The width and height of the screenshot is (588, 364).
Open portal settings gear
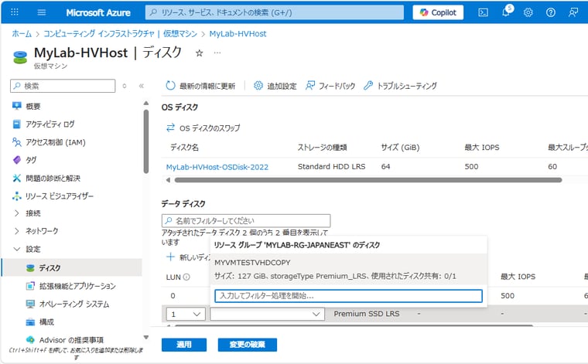point(528,12)
